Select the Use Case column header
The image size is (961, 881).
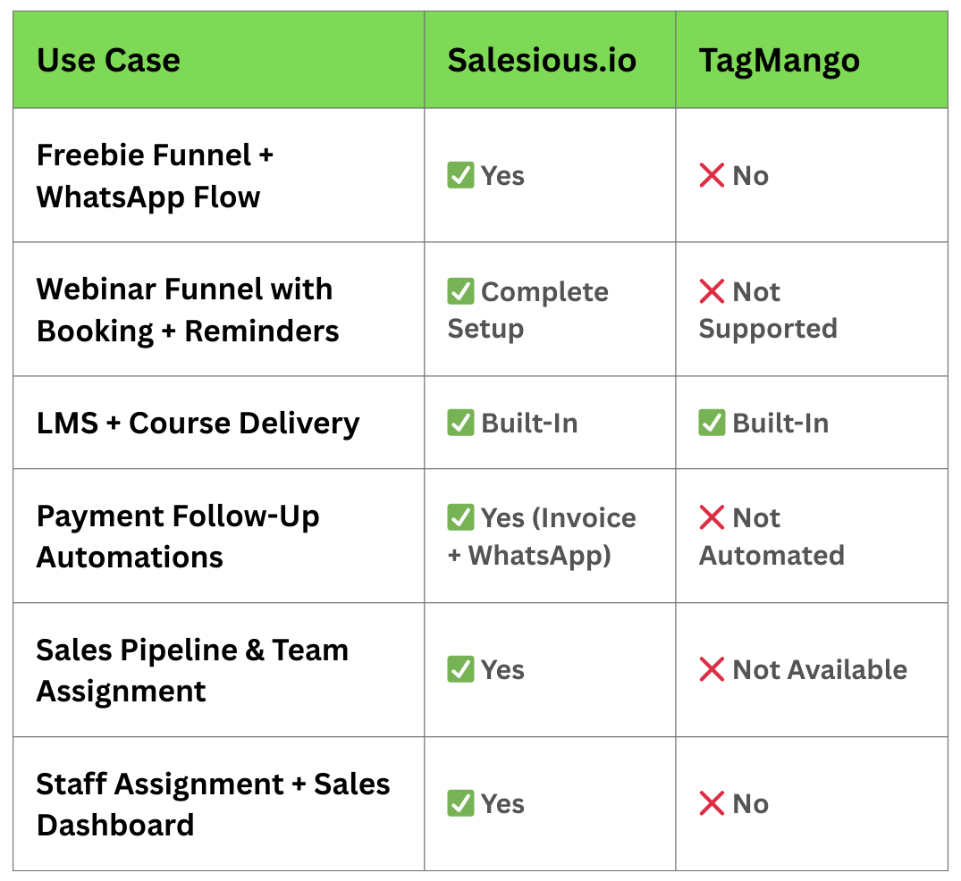click(x=108, y=61)
